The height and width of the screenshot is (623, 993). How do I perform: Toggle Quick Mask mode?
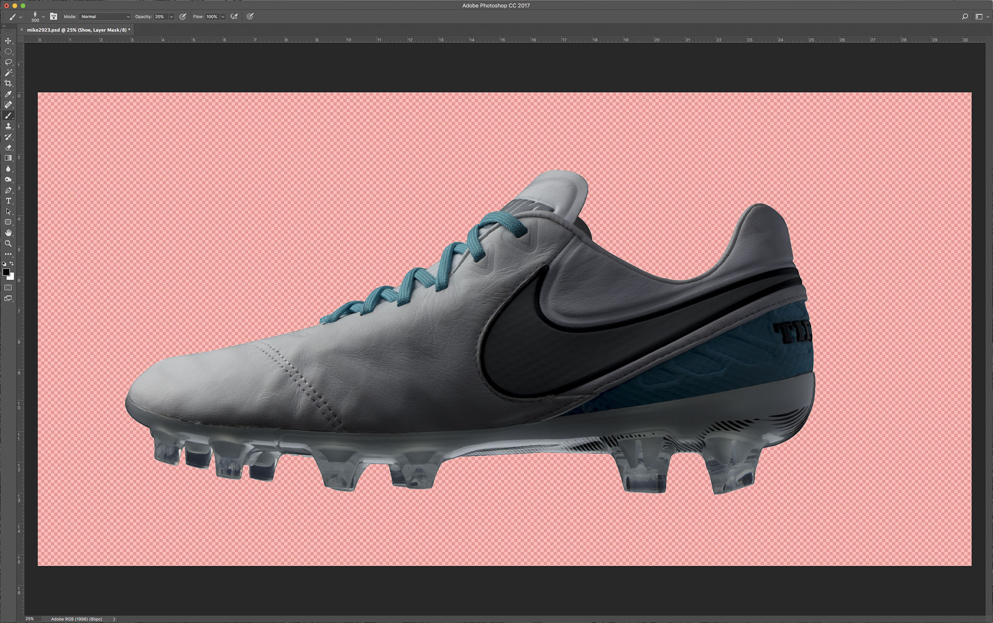tap(8, 287)
